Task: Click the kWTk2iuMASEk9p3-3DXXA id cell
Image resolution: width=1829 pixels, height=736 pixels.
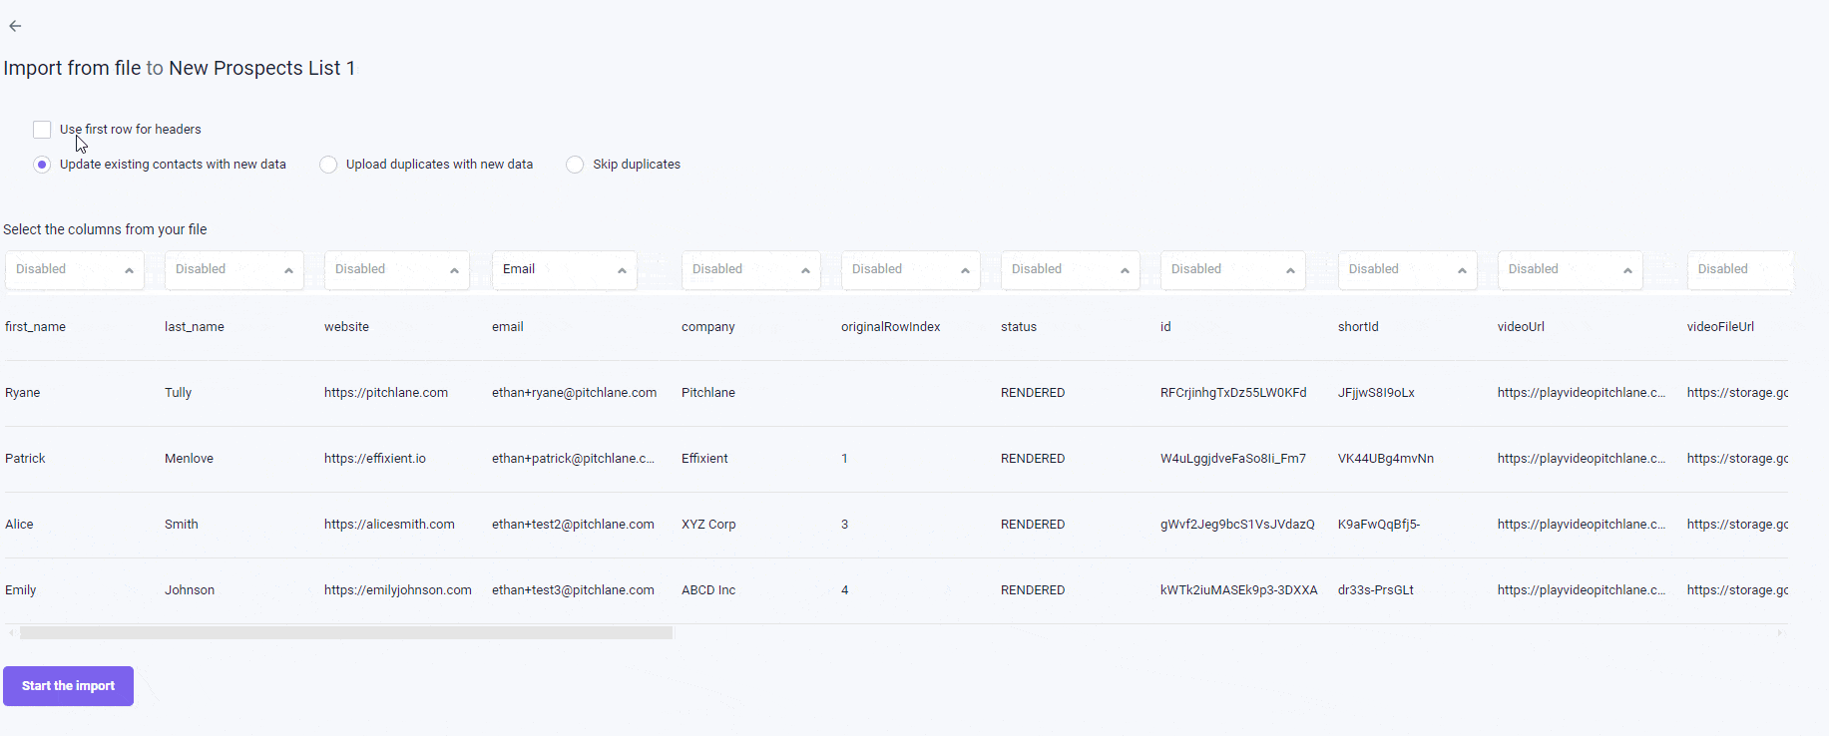Action: (x=1239, y=590)
